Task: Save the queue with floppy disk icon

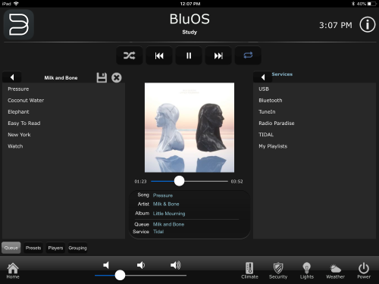Action: click(x=102, y=77)
